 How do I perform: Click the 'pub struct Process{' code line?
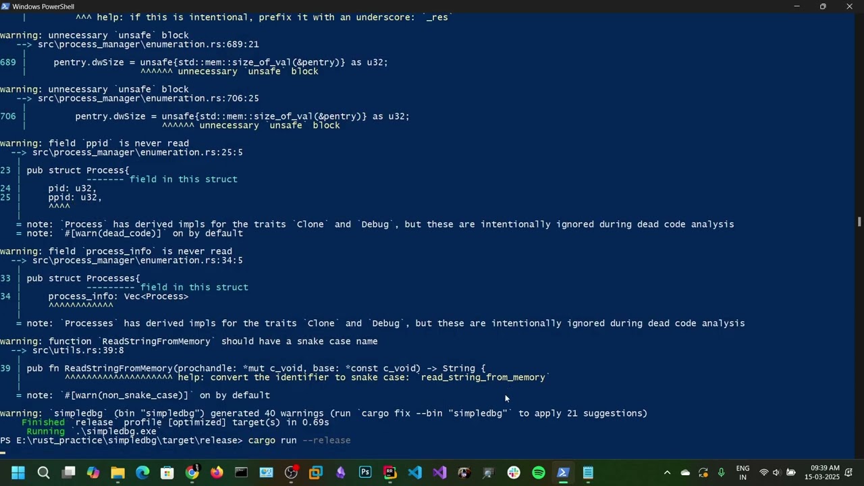(x=78, y=170)
